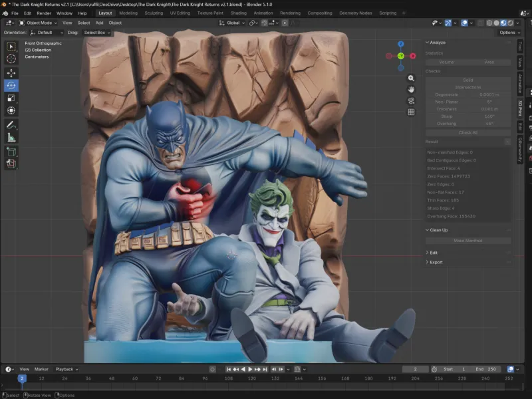This screenshot has width=532, height=399.
Task: Switch to wireframe viewport shading
Action: [x=489, y=23]
